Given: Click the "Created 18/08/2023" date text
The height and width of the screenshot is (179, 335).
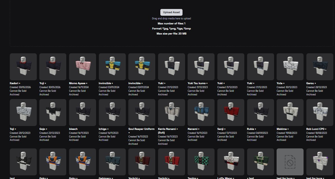Looking at the screenshot, I should [316, 133].
